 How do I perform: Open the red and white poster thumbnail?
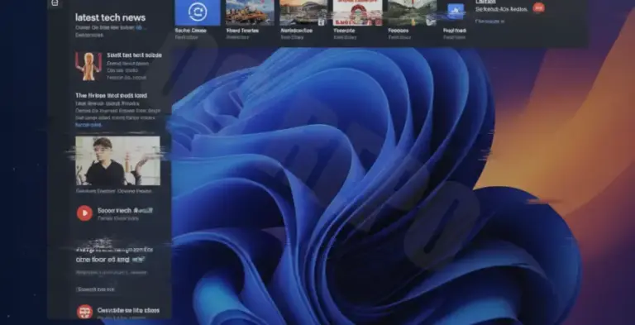pyautogui.click(x=357, y=12)
